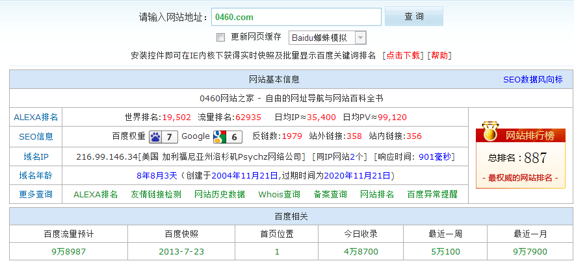Open the Baidu蜘蛛模拟 dropdown
This screenshot has width=574, height=261.
[327, 38]
